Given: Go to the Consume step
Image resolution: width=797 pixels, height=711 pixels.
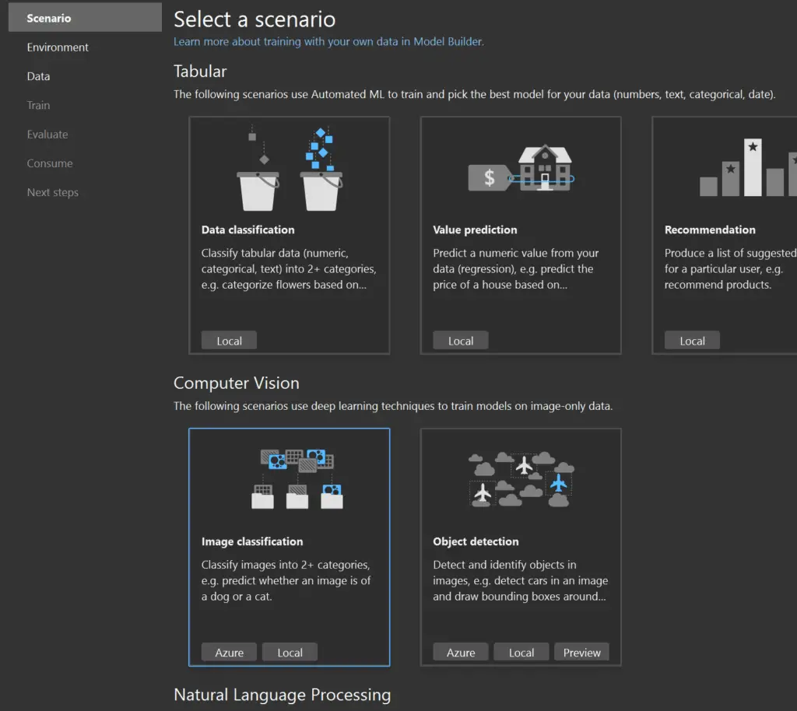Looking at the screenshot, I should (50, 163).
